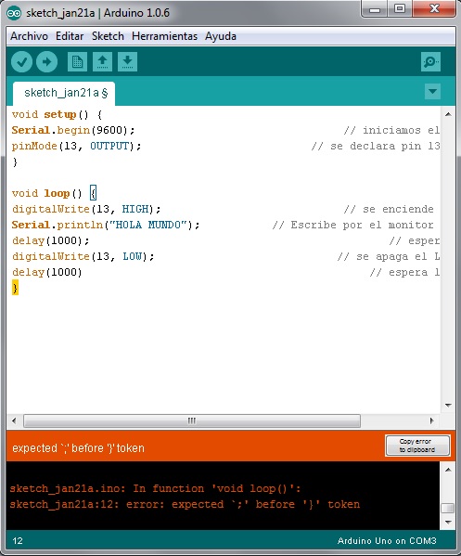Click the console scroll up arrow
Viewport: 461px width, 556px height.
[448, 470]
